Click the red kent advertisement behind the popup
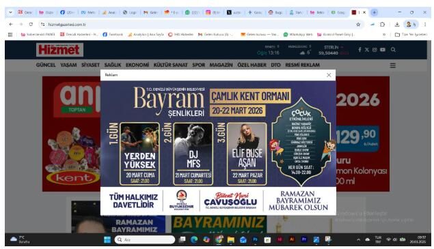 [x=71, y=134]
